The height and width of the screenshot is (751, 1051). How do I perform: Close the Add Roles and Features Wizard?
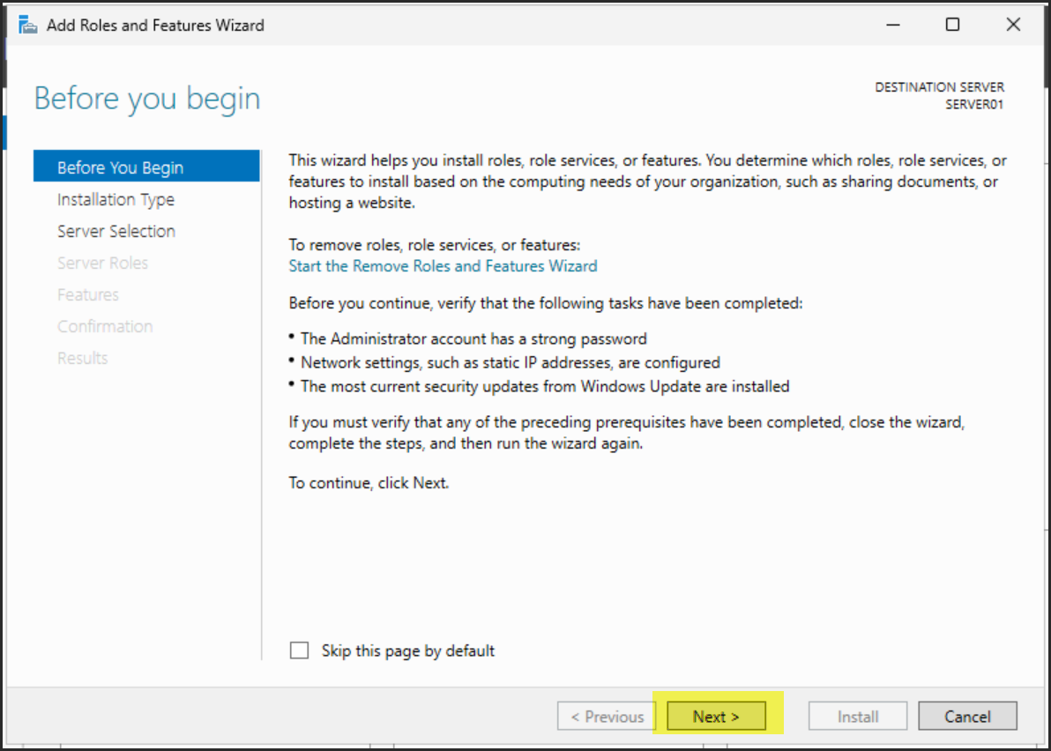[x=1013, y=26]
